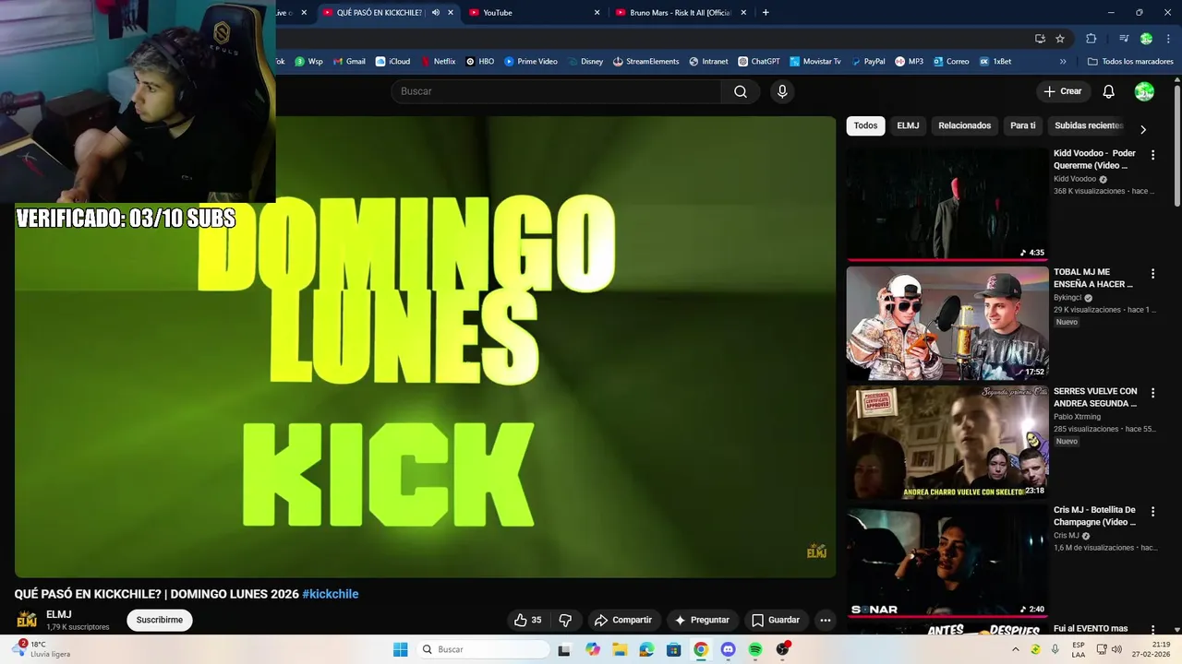Open Discord from the taskbar
Viewport: 1182px width, 664px height.
(728, 649)
